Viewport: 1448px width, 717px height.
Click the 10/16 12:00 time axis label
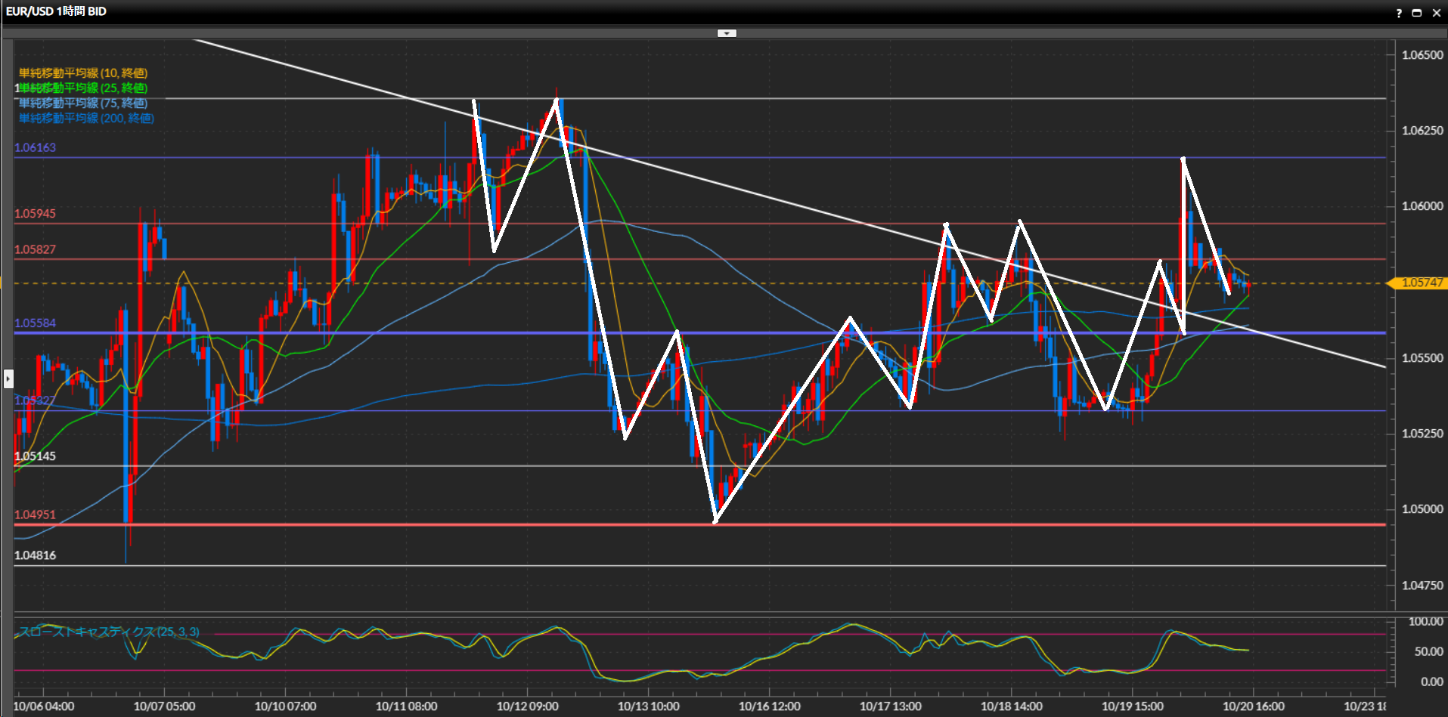[769, 706]
